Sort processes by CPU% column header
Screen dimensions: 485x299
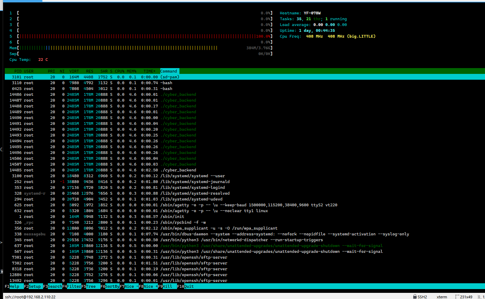coord(119,71)
